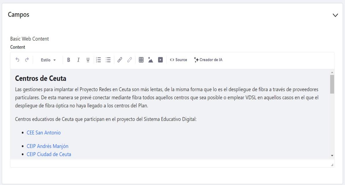
Task: Toggle underline formatting
Action: coord(88,60)
